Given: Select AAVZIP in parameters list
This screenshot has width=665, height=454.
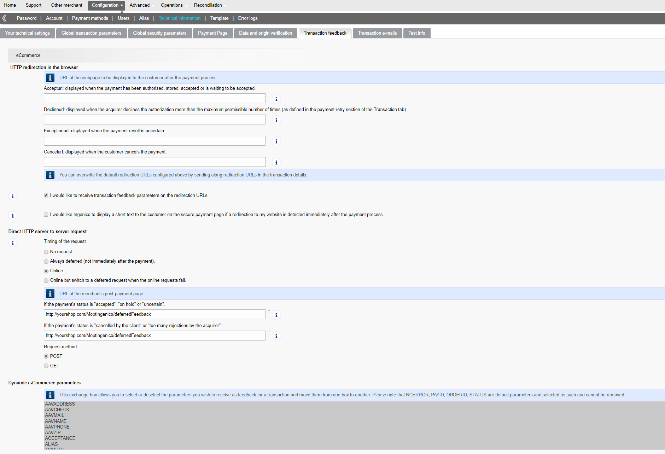Looking at the screenshot, I should [53, 433].
